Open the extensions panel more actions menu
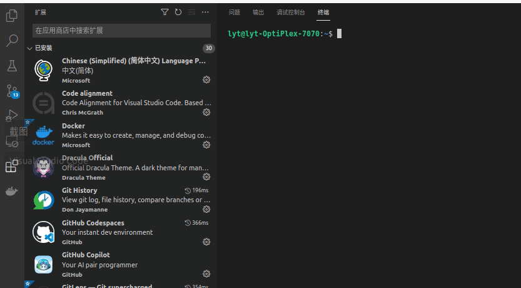Screen dimensions: 521x288 point(205,13)
